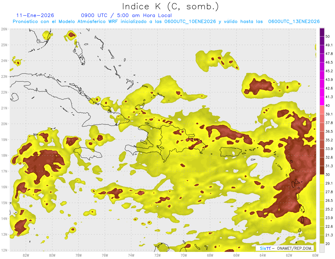The width and height of the screenshot is (335, 259).
Task: Click the '82W' longitude label
Action: (x=26, y=255)
